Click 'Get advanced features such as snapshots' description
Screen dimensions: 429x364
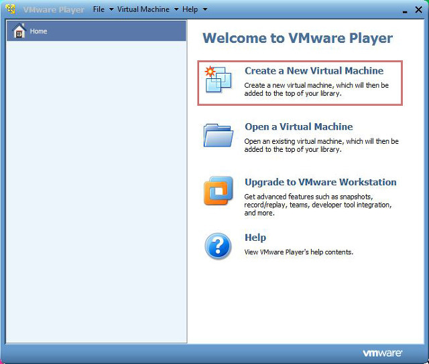pos(318,205)
